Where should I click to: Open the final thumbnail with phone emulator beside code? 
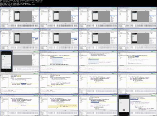point(137,105)
